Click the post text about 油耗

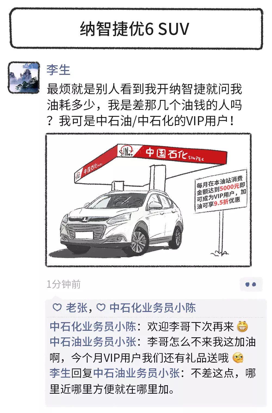144,105
